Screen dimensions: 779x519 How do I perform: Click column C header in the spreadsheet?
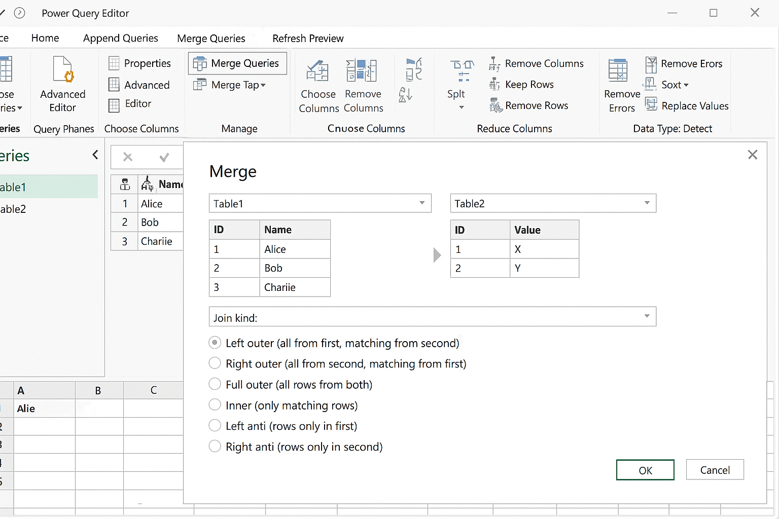153,390
